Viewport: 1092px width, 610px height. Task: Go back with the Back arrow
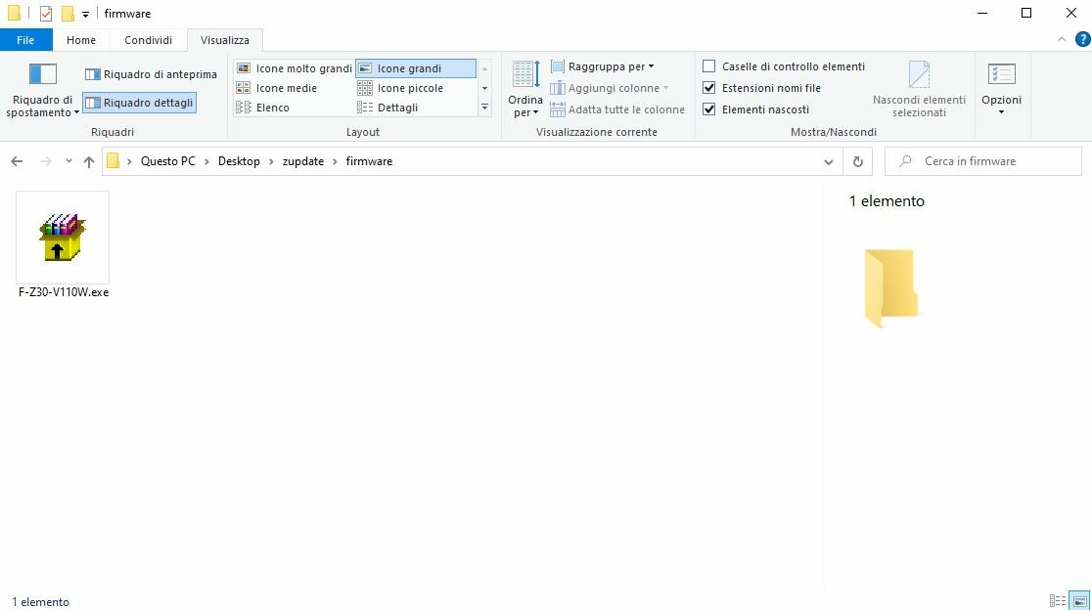pyautogui.click(x=17, y=161)
